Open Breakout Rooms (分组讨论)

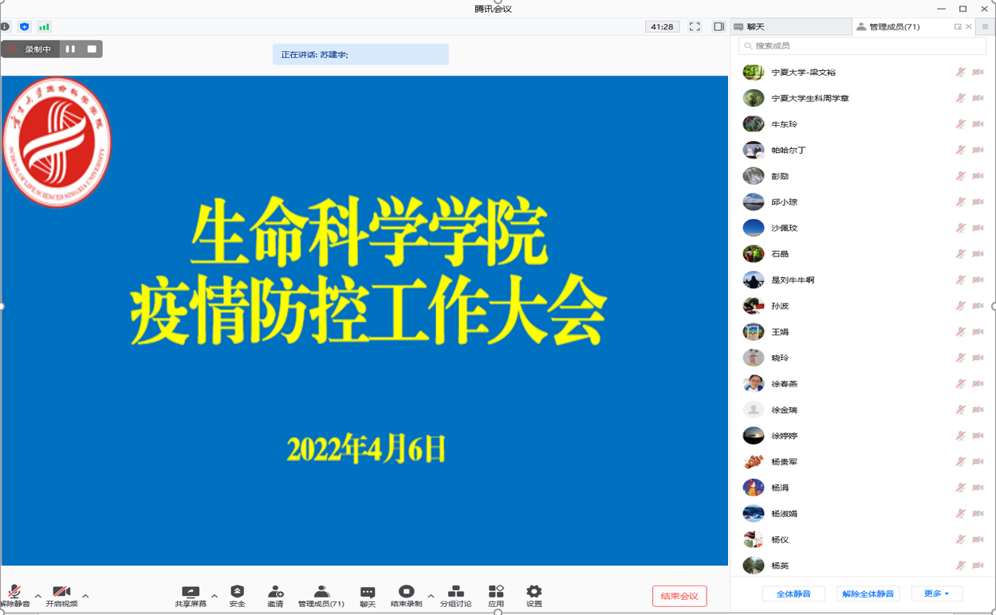coord(455,592)
